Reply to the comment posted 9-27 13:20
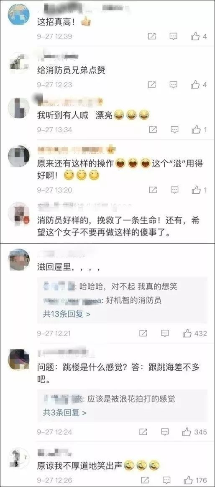Viewport: 215px width, 487px height. coord(175,190)
